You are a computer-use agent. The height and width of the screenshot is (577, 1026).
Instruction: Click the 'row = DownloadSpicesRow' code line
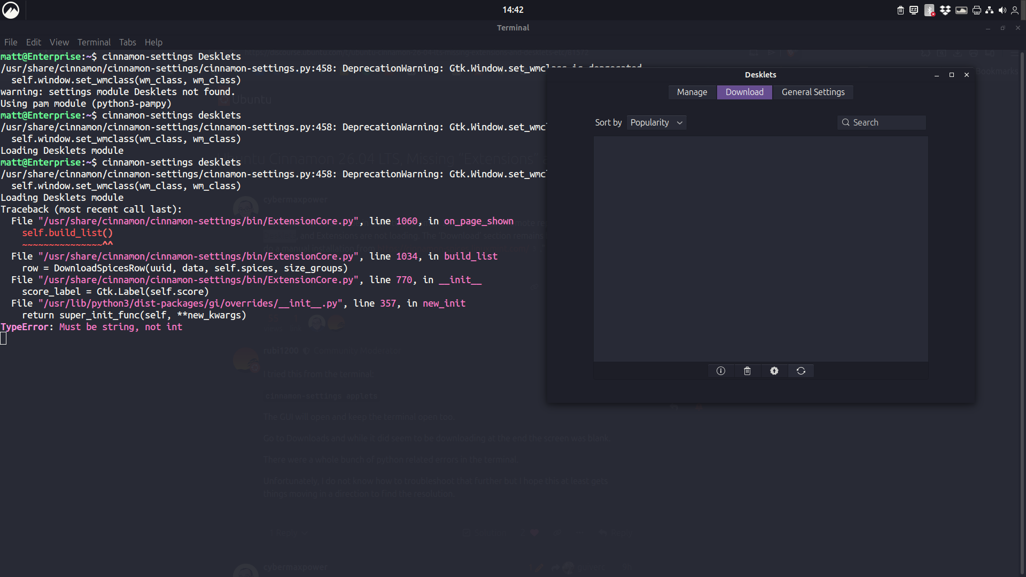click(x=185, y=268)
